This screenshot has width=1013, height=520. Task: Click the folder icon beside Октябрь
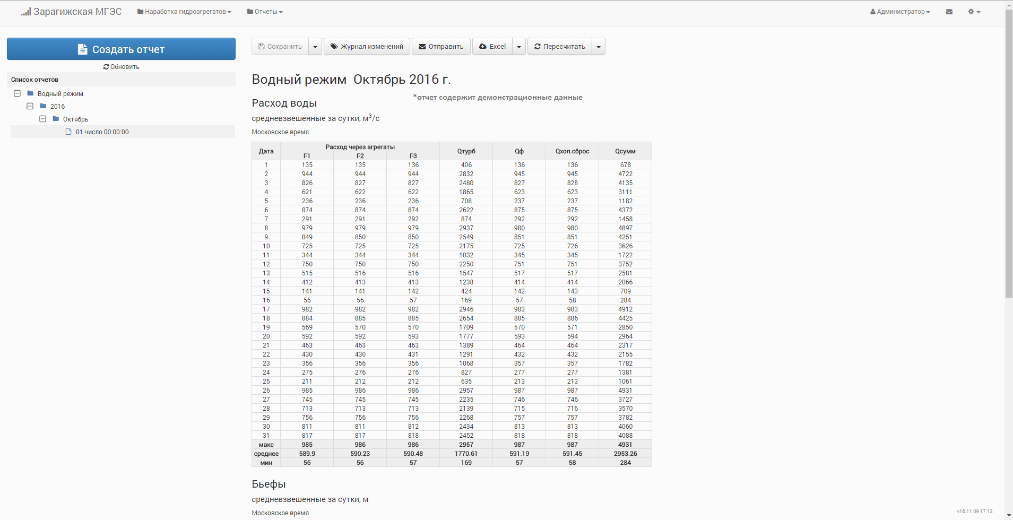(x=56, y=119)
